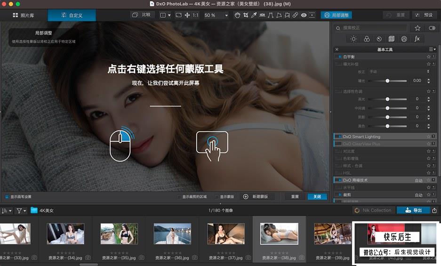The image size is (441, 266).
Task: Select thumbnail 资源之家…(34).jpg
Action: coord(65,234)
